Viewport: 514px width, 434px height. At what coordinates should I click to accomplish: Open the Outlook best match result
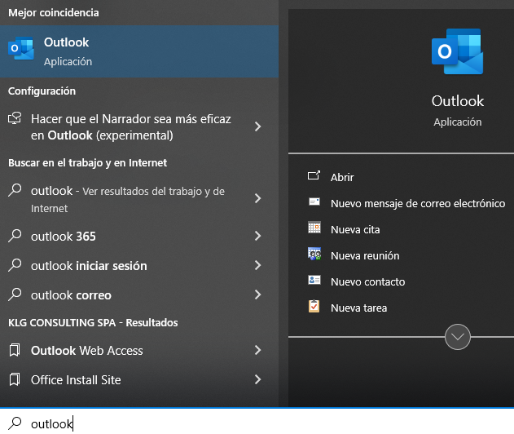pos(139,51)
